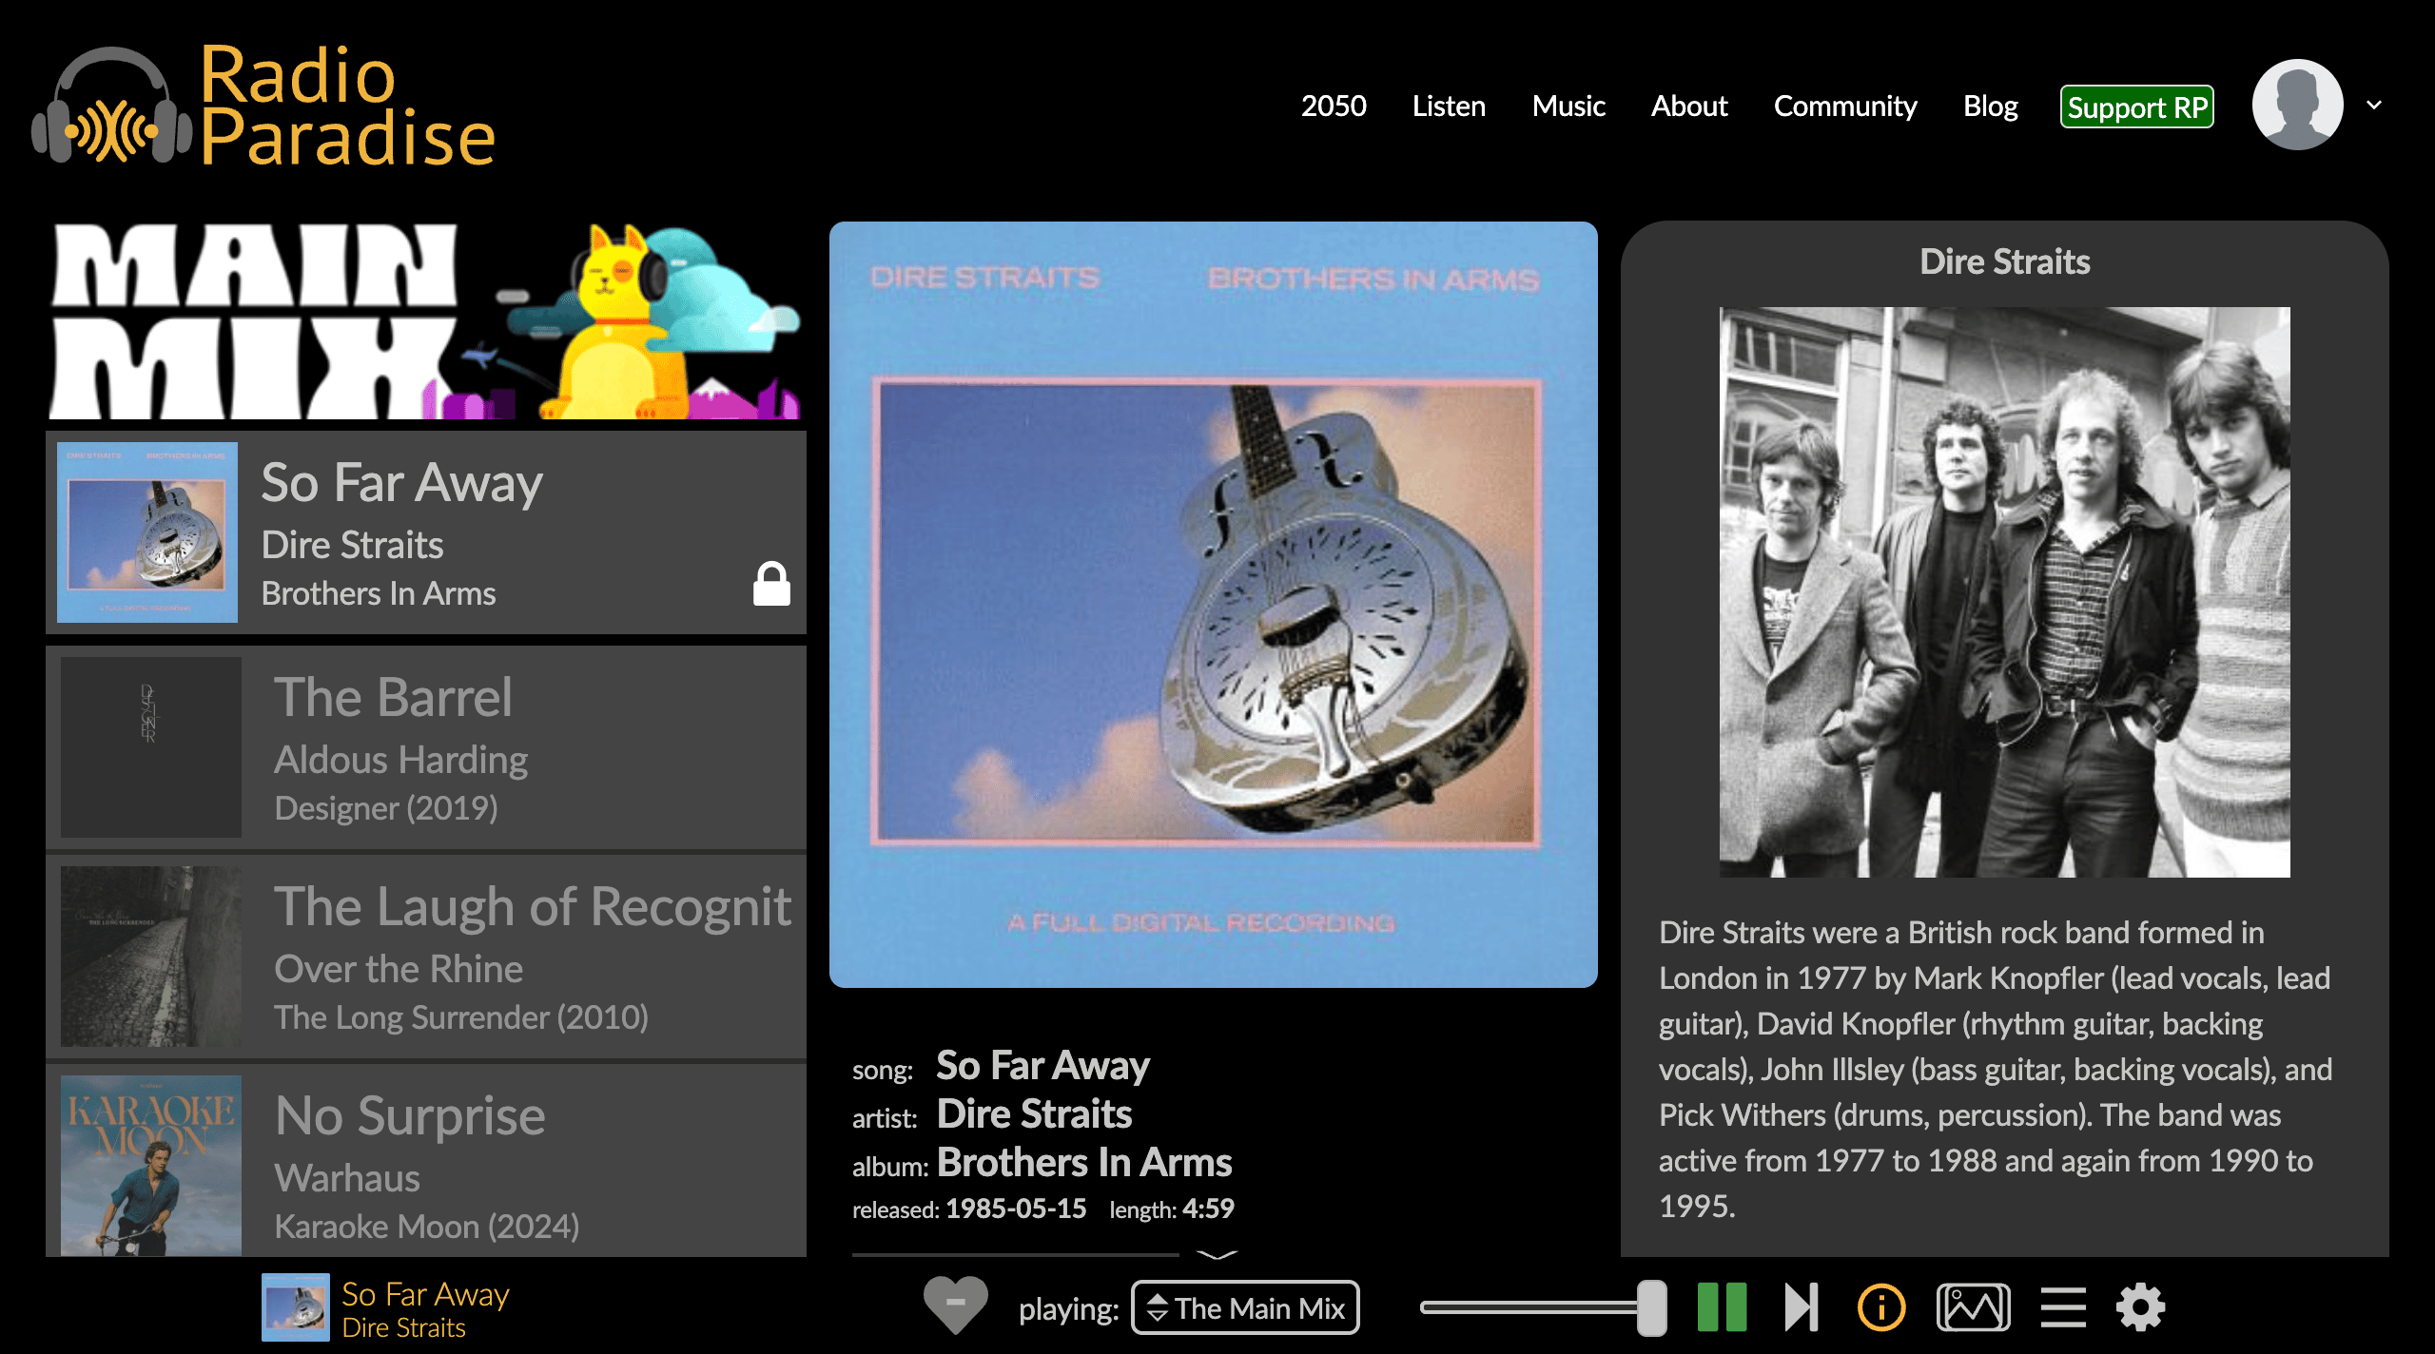Open the About menu

1689,106
